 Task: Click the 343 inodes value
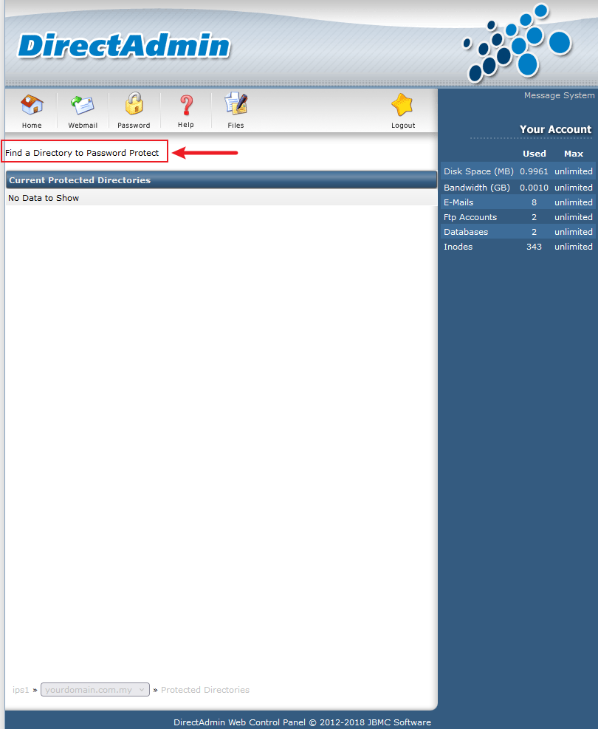tap(534, 247)
